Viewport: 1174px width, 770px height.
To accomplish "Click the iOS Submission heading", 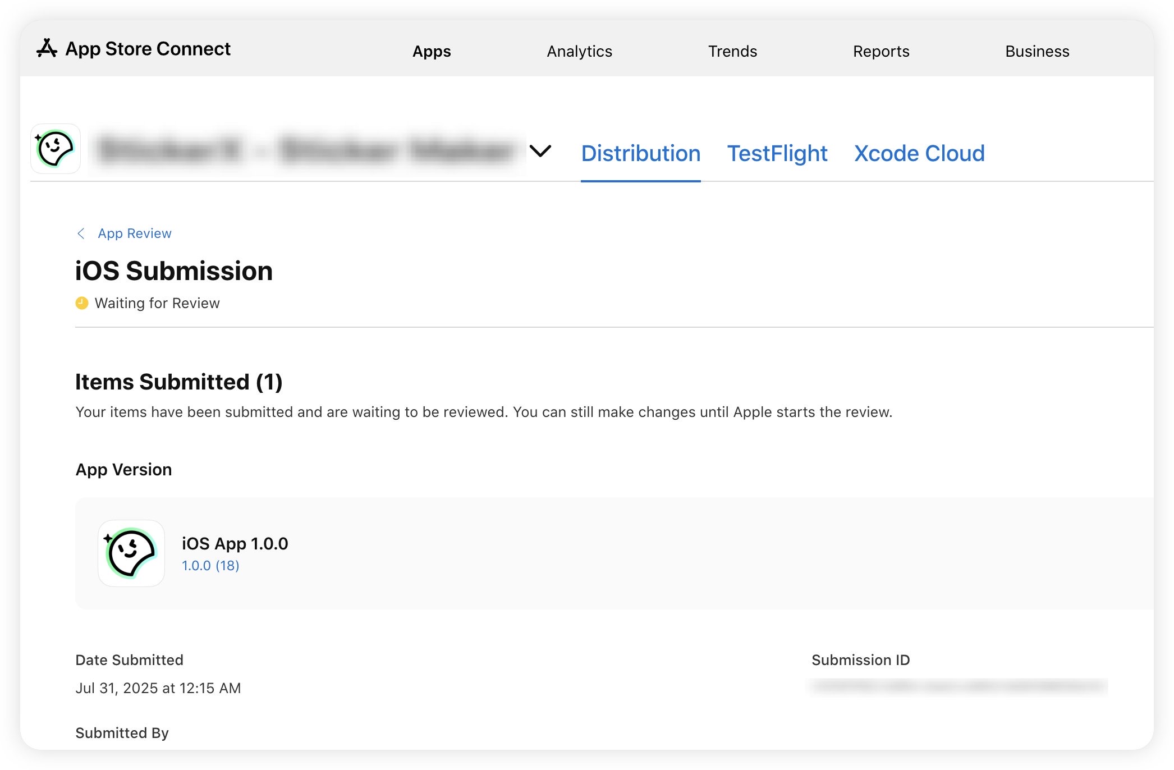I will click(174, 271).
